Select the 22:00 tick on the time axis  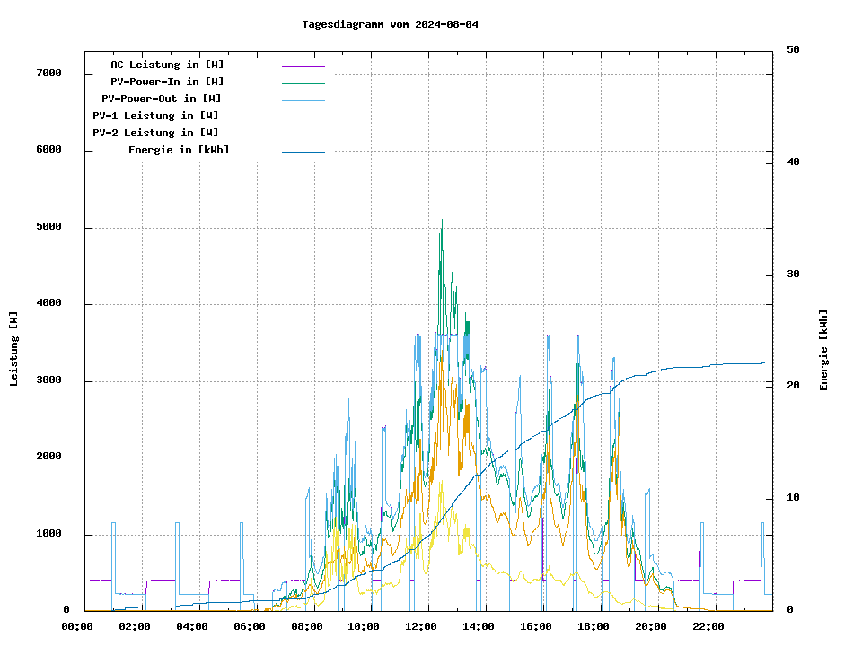[708, 626]
